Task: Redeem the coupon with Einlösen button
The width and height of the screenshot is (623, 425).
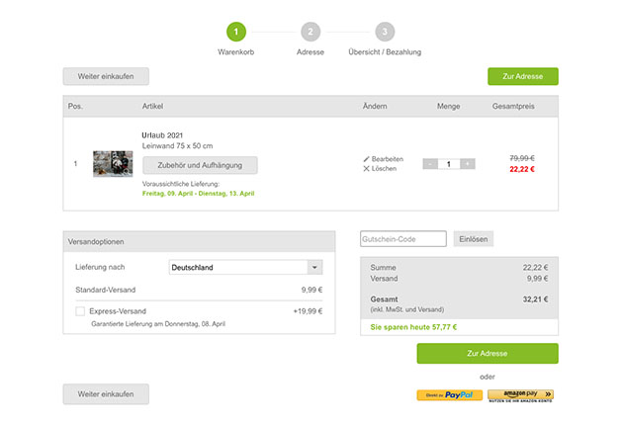Action: [473, 239]
